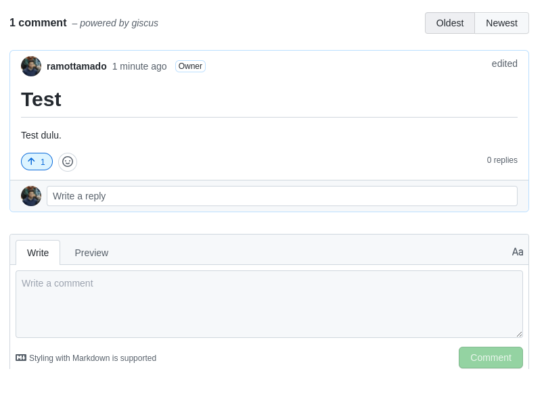This screenshot has height=415, width=544.
Task: Open the reaction dropdown on the comment
Action: pyautogui.click(x=68, y=162)
